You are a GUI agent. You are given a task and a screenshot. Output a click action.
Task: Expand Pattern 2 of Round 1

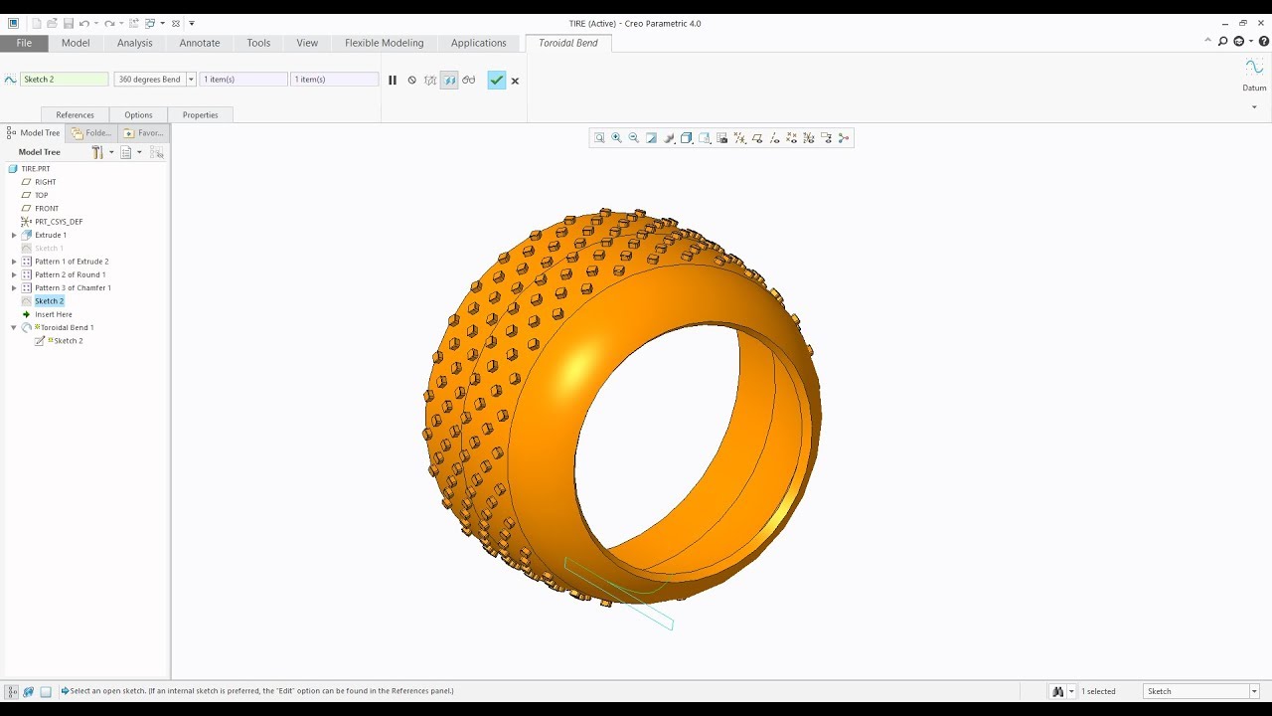click(x=14, y=274)
